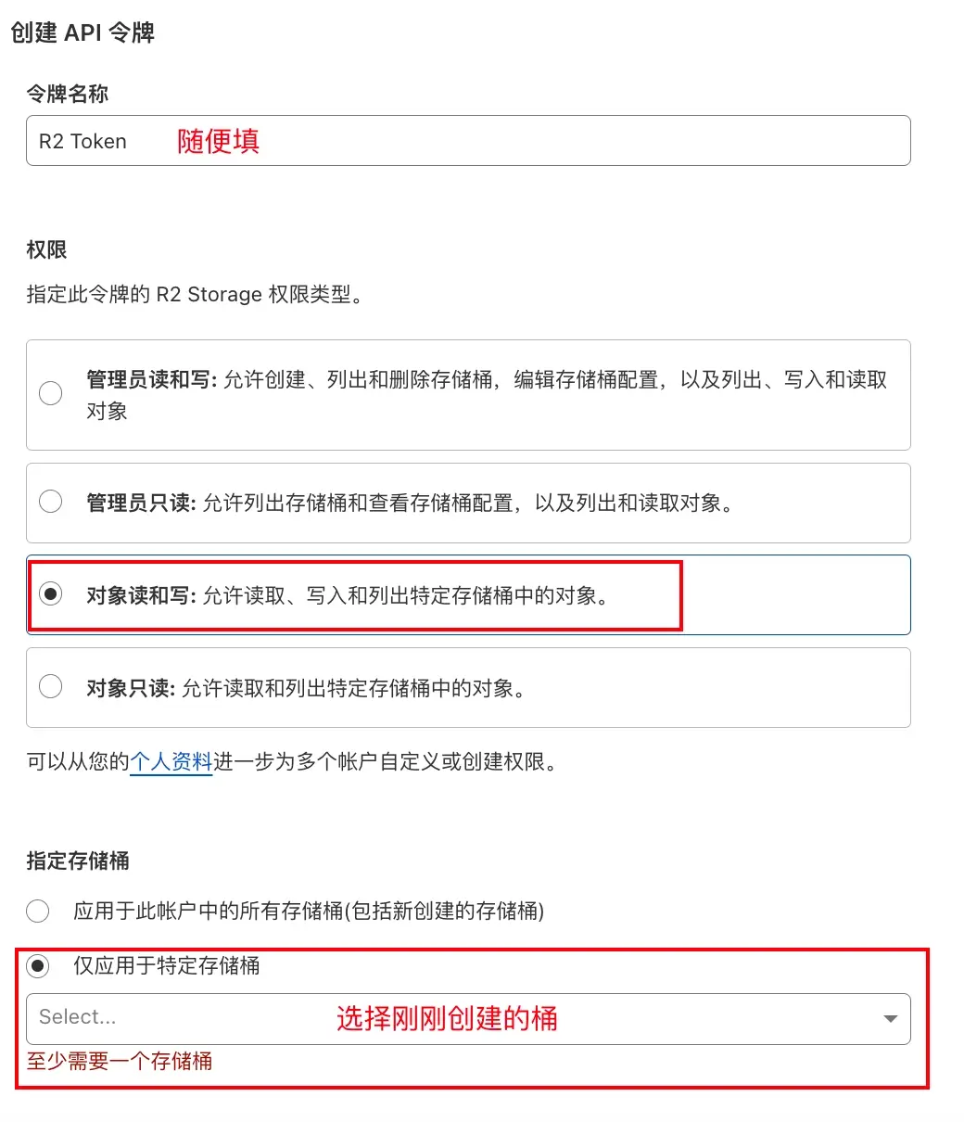Choose the 管理员只读 permission option

click(51, 502)
